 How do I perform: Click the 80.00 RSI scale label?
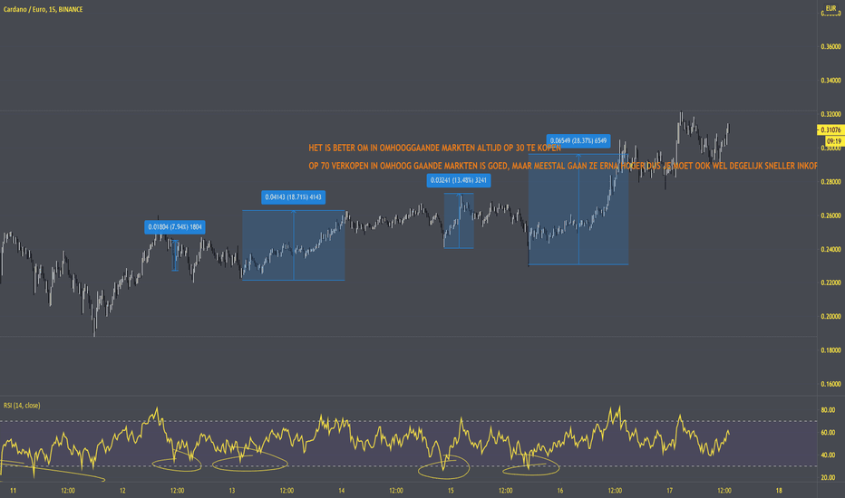828,410
